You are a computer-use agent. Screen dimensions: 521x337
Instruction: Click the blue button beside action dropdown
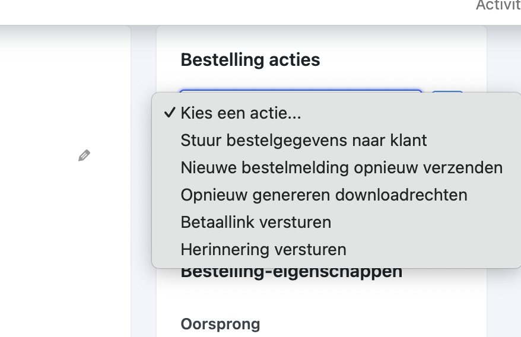pyautogui.click(x=447, y=91)
